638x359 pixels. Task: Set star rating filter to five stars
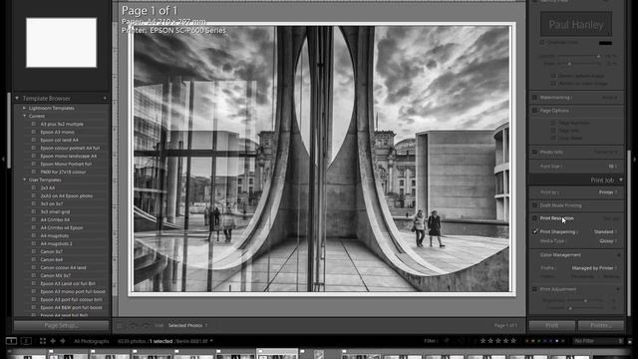pos(513,341)
